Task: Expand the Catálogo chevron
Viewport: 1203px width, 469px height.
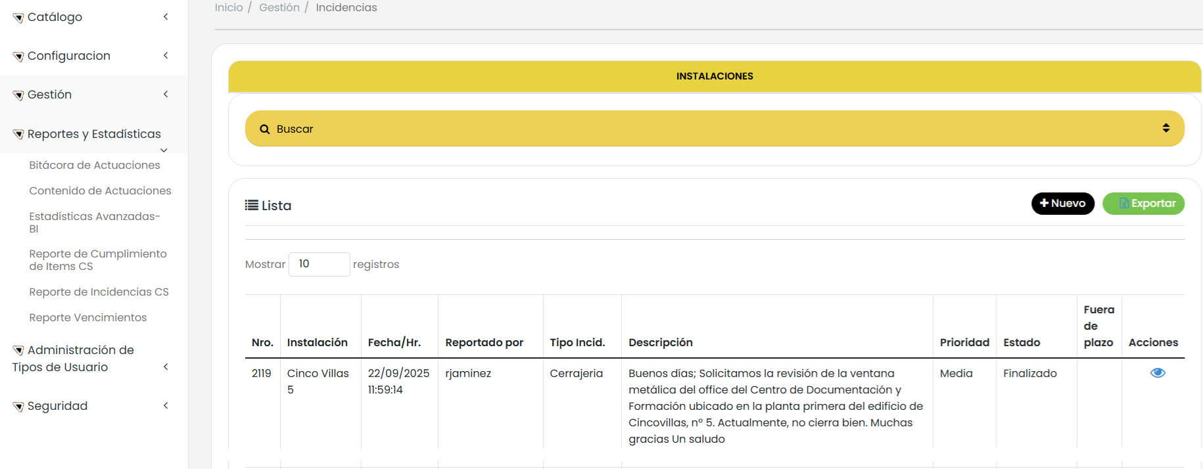Action: click(x=166, y=17)
